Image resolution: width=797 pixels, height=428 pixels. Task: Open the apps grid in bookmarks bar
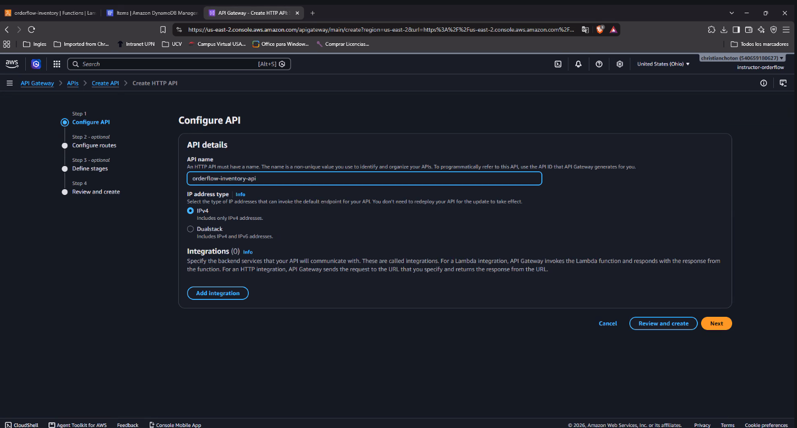tap(7, 44)
